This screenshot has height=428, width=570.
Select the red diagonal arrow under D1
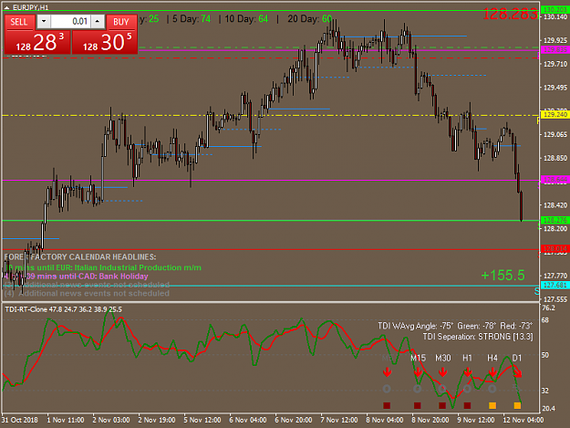518,372
